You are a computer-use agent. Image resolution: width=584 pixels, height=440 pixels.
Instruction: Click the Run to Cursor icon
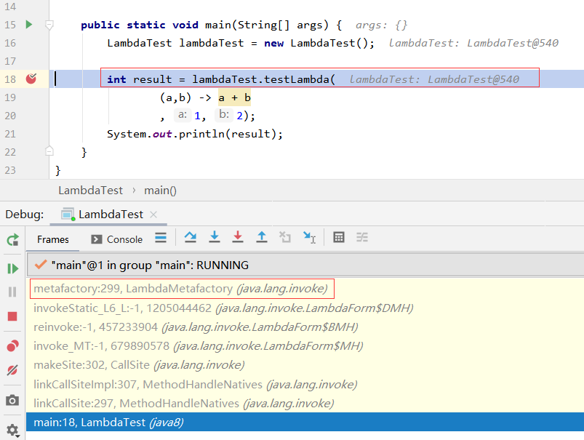308,239
